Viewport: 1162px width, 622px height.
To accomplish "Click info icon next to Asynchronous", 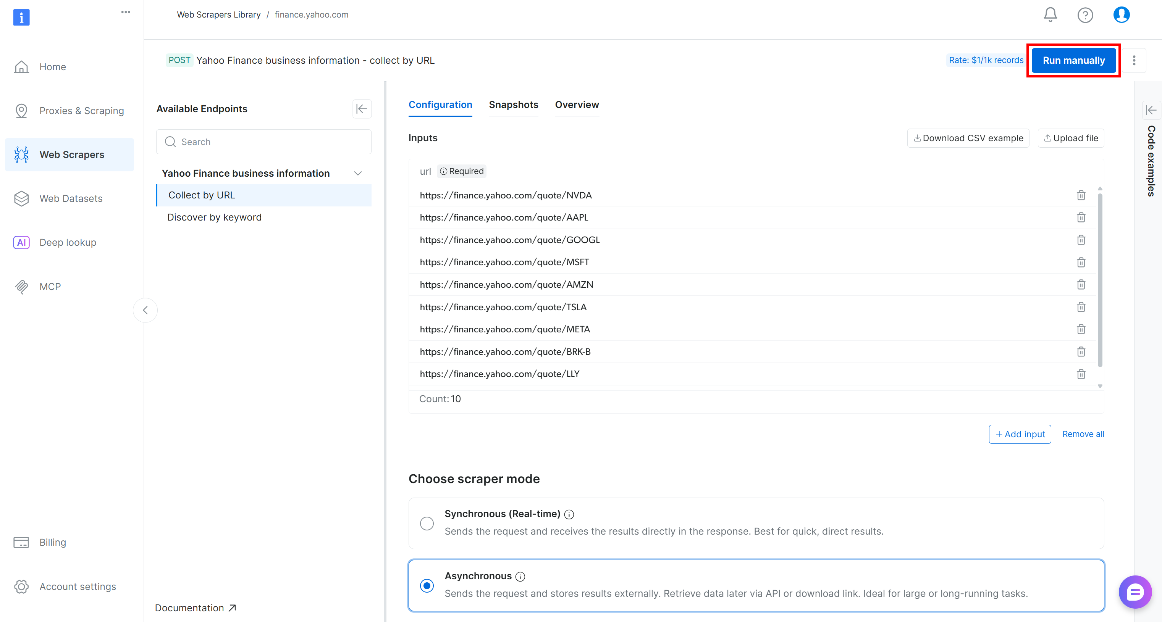I will tap(520, 577).
